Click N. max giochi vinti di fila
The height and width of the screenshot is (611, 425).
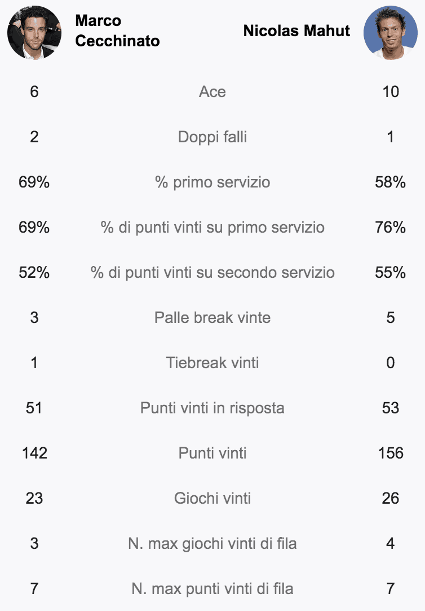point(213,544)
